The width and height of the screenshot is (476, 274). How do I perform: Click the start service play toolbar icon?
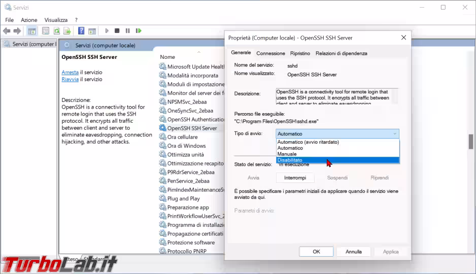click(107, 31)
